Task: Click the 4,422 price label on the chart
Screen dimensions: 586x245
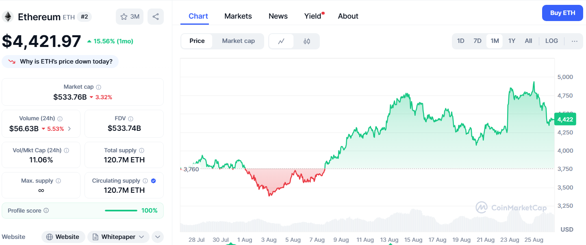Action: tap(565, 119)
